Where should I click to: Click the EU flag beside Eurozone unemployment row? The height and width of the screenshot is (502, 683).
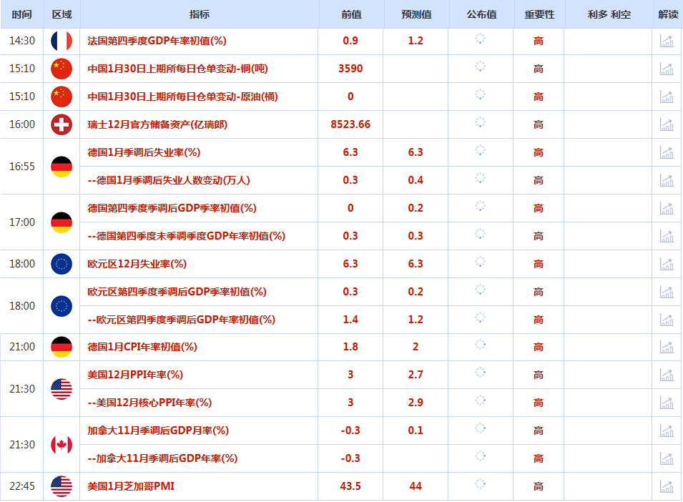click(60, 263)
